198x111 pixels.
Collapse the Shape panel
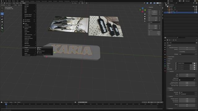[x=169, y=45]
